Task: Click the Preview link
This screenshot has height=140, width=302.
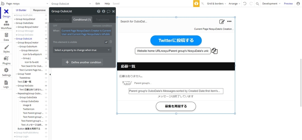Action: tap(288, 4)
